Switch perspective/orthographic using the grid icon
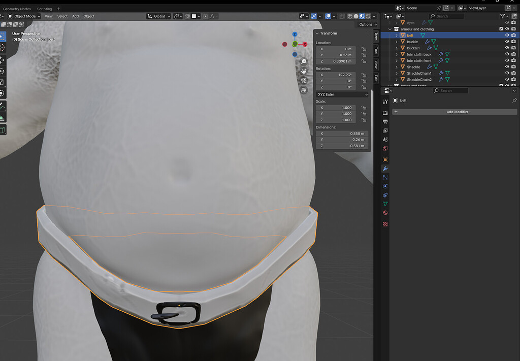This screenshot has height=361, width=520. pos(304,90)
